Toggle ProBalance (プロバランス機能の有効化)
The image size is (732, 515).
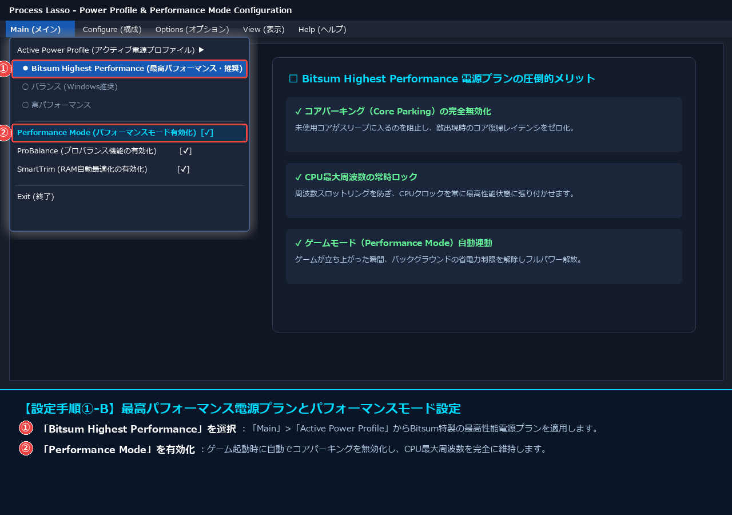pyautogui.click(x=129, y=151)
